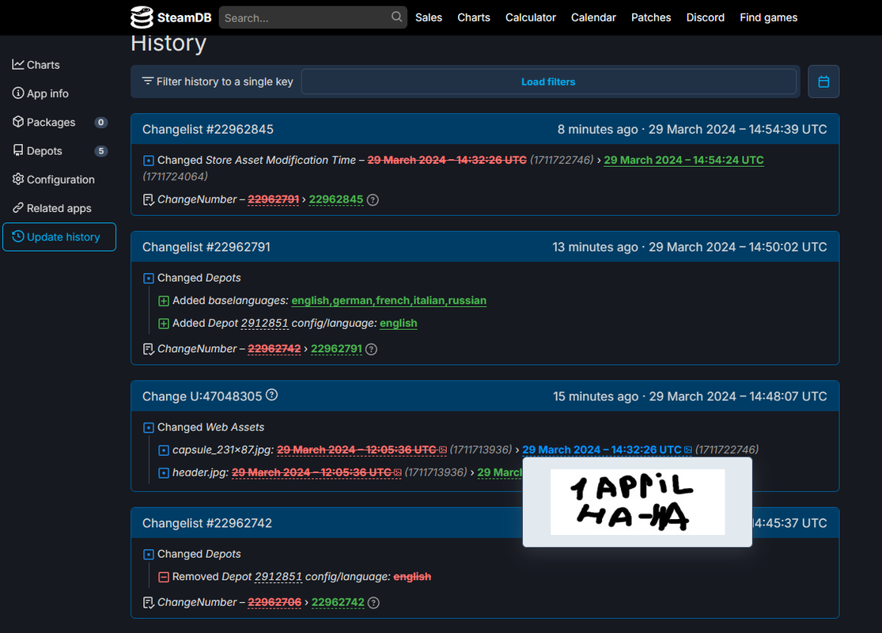Viewport: 882px width, 633px height.
Task: Click green ChangeNumber link 22962791
Action: (x=336, y=349)
